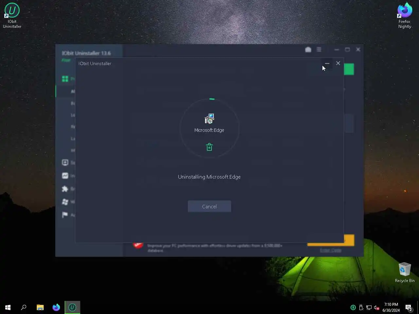Open the taskbar search magnifier

click(24, 307)
